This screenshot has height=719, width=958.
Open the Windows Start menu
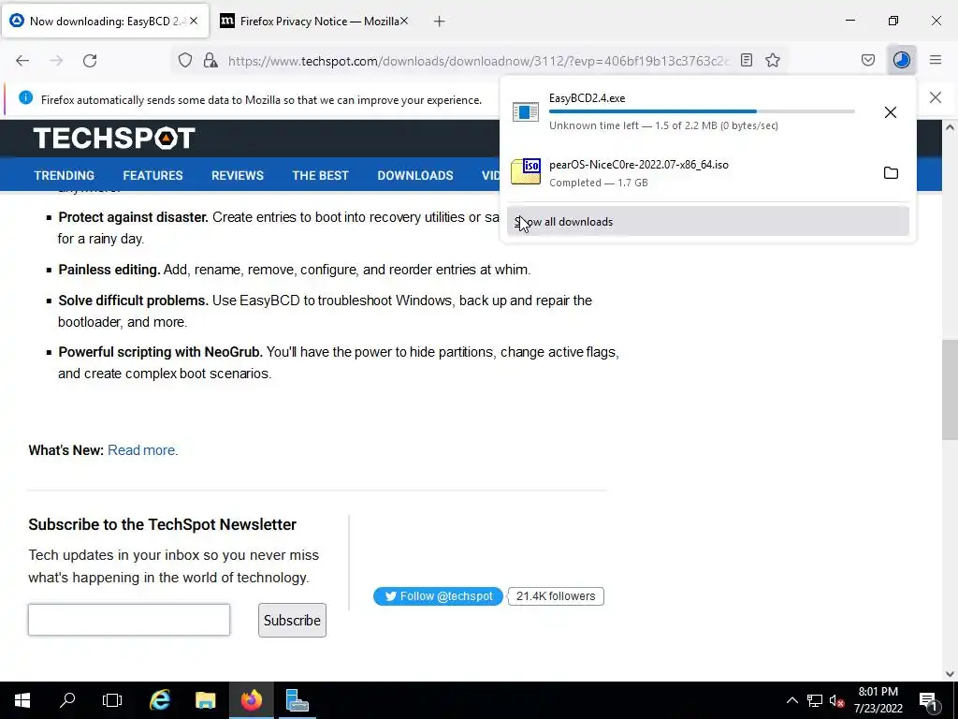point(22,700)
